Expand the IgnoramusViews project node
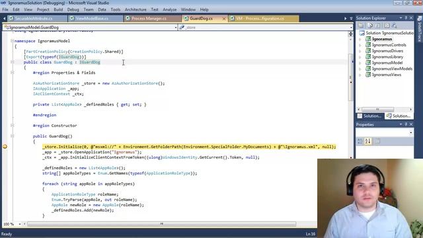The width and height of the screenshot is (423, 238). tap(360, 75)
